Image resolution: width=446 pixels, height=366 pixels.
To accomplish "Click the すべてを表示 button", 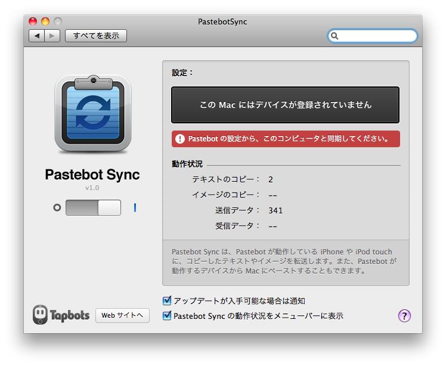I will coord(96,36).
